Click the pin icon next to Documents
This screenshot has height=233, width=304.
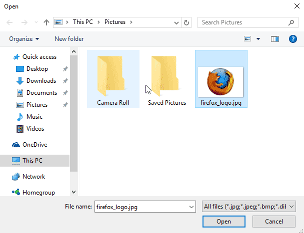click(65, 93)
